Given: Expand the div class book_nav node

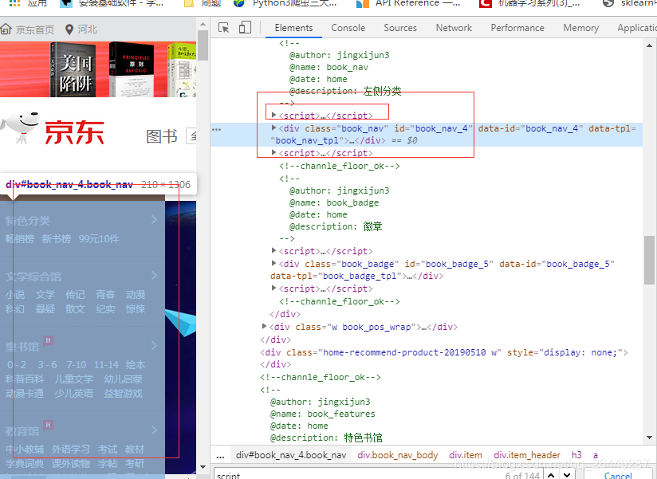Looking at the screenshot, I should pyautogui.click(x=274, y=128).
